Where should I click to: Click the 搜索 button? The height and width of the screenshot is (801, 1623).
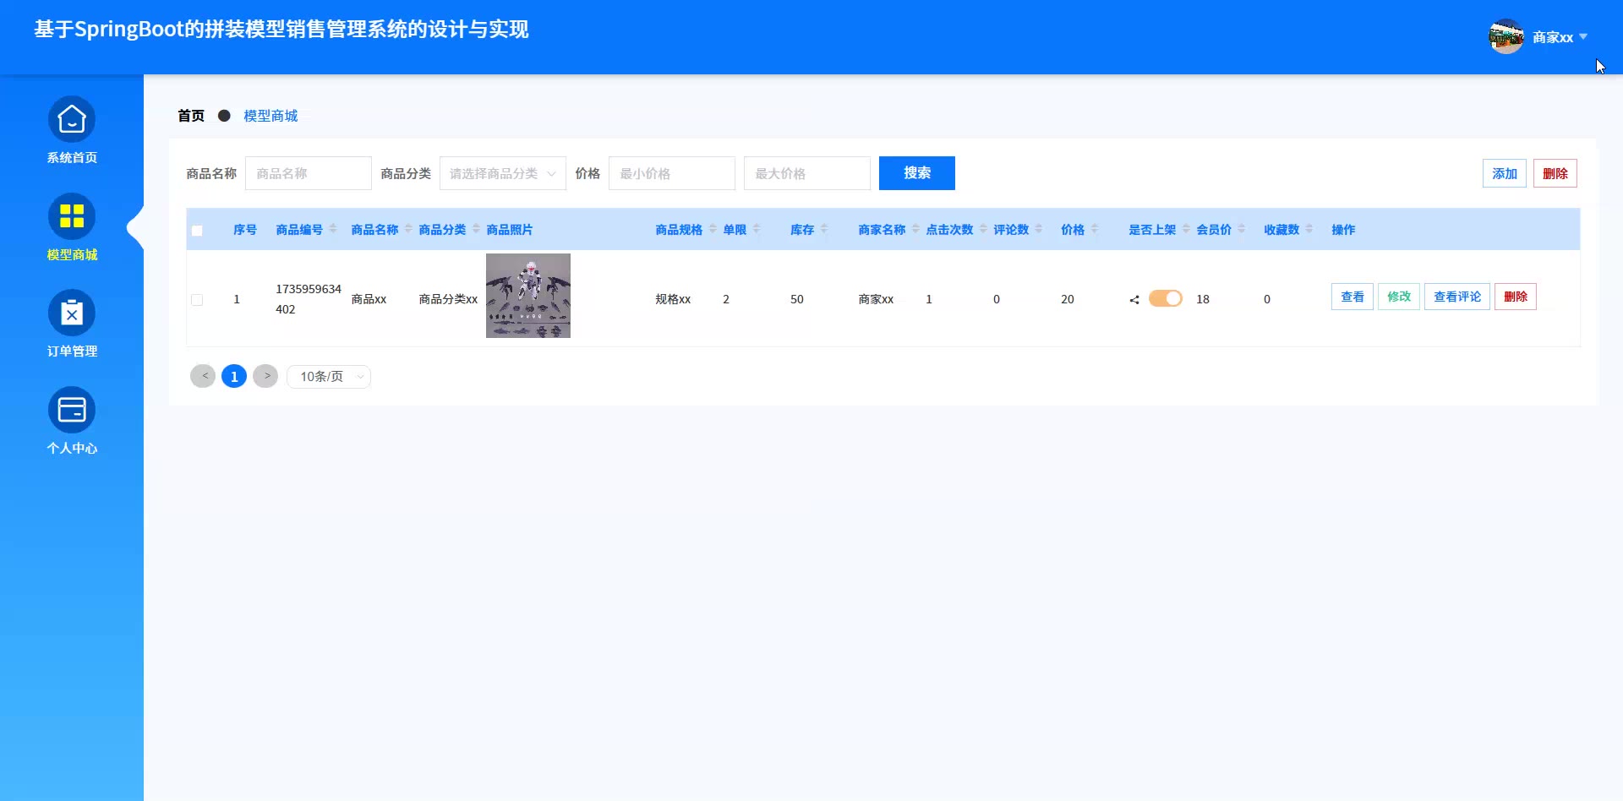coord(917,173)
